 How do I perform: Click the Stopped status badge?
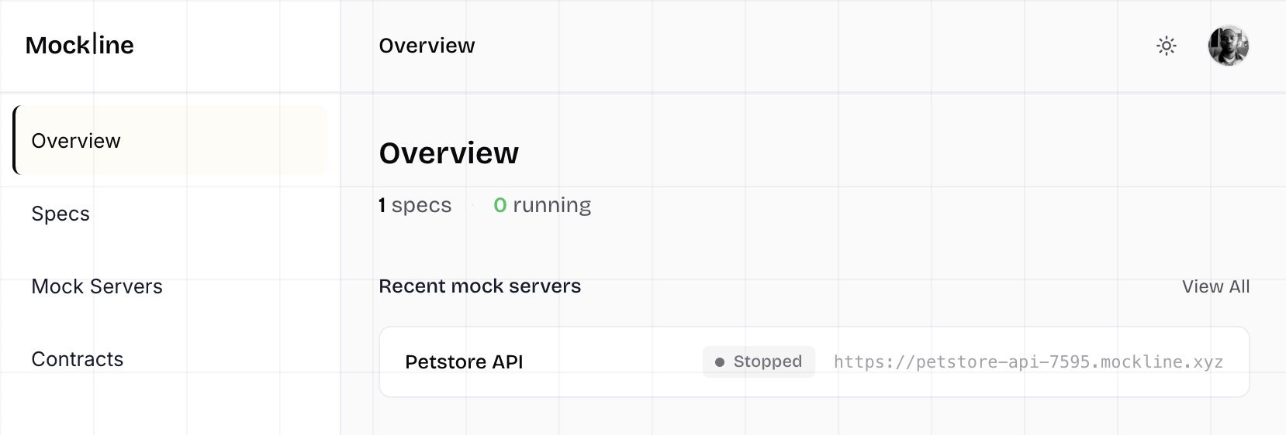tap(759, 361)
